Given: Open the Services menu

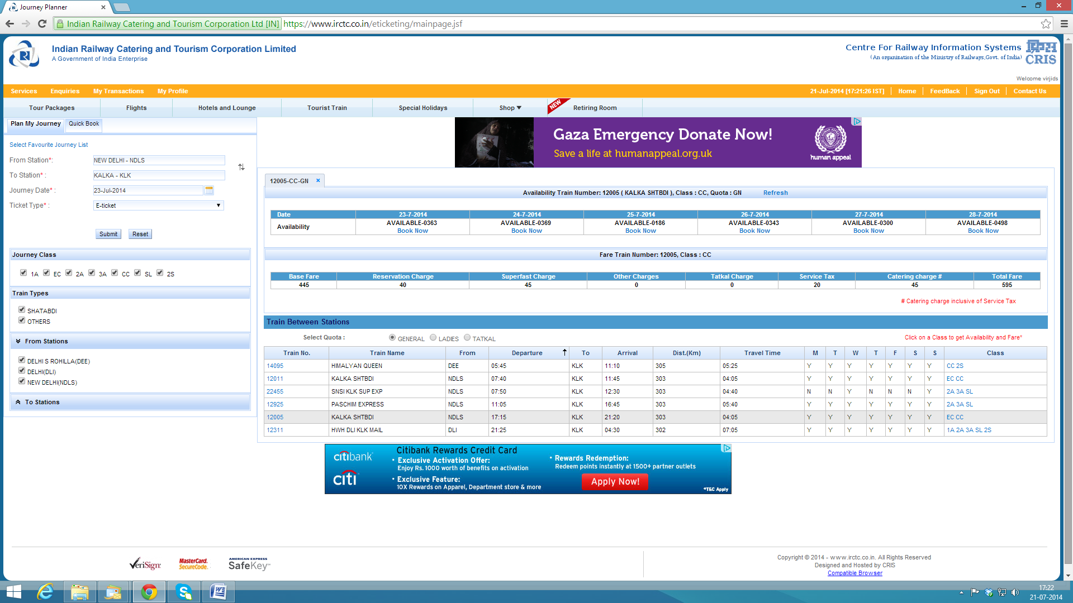Looking at the screenshot, I should point(24,91).
